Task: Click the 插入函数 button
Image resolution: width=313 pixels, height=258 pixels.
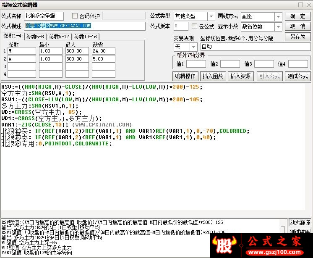Action: pos(213,76)
